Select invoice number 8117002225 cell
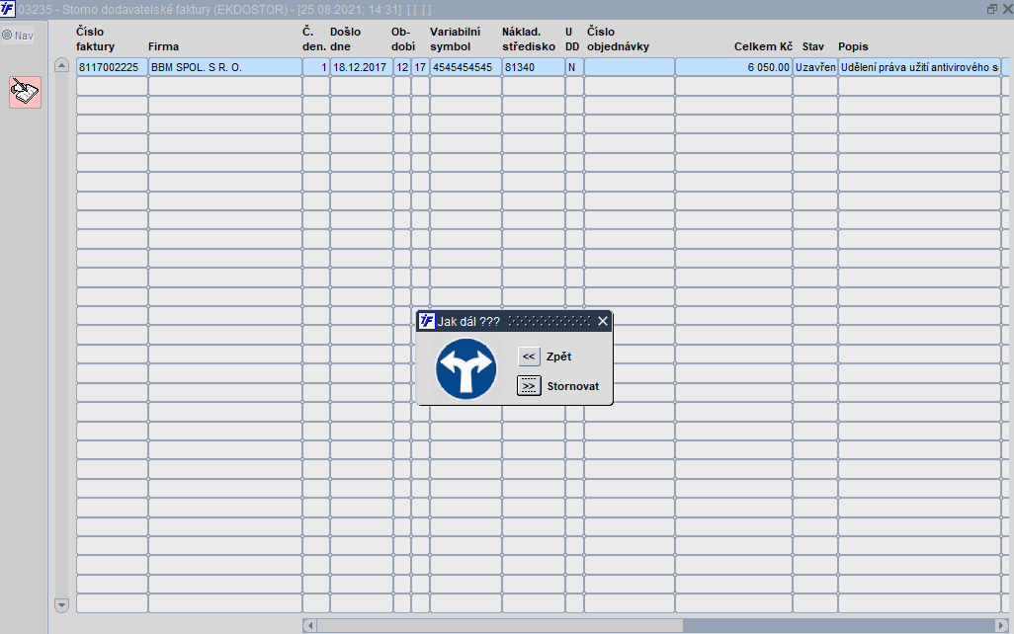This screenshot has width=1014, height=634. coord(112,67)
